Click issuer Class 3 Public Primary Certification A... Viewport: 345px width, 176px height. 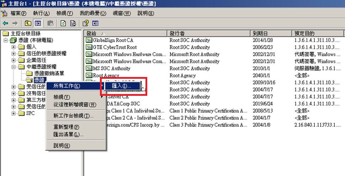[208, 125]
